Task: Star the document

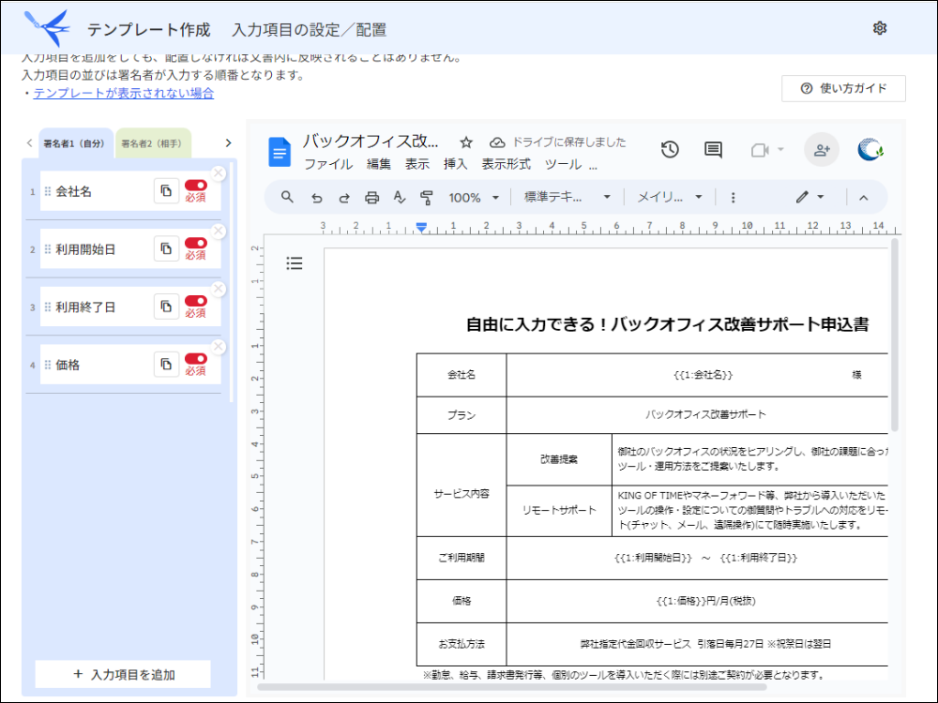Action: click(x=466, y=142)
